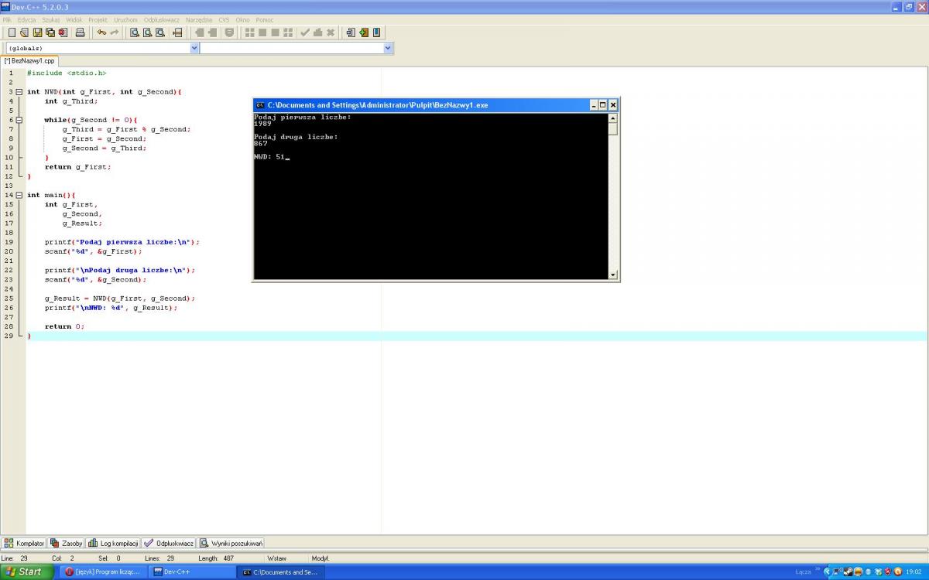This screenshot has height=580, width=929.
Task: Switch to the Kompilator bottom tab
Action: tap(24, 543)
